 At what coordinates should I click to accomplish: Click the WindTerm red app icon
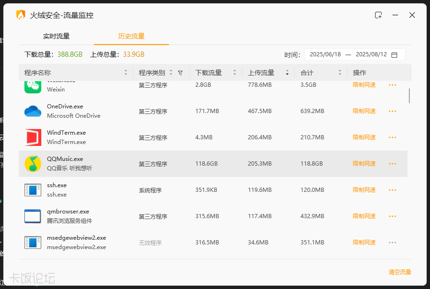[x=33, y=137]
